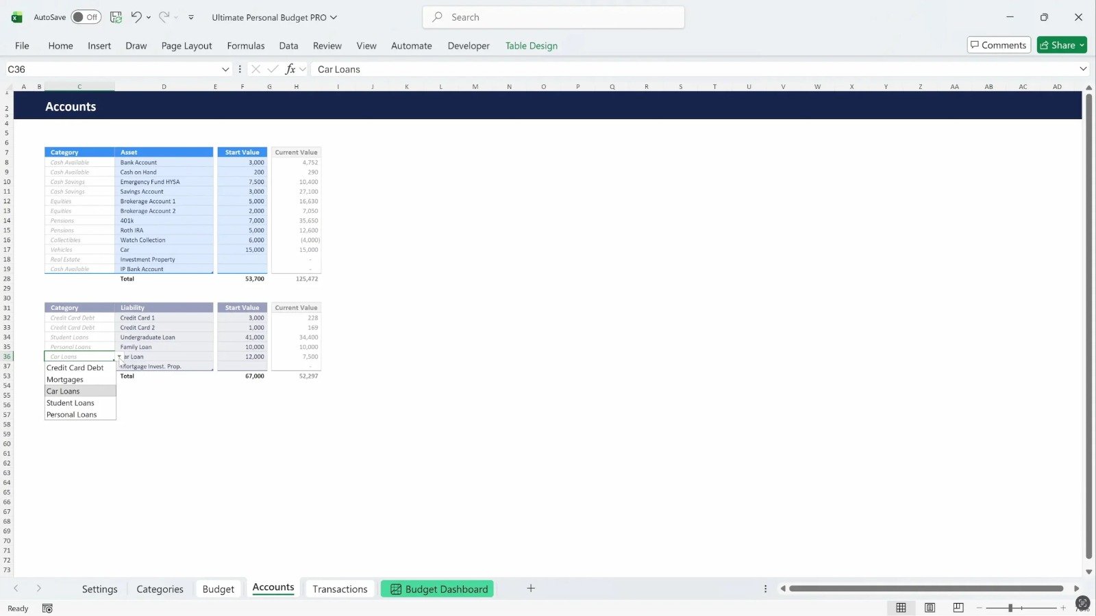The image size is (1096, 616).
Task: Click the Save icon in title bar
Action: [116, 17]
